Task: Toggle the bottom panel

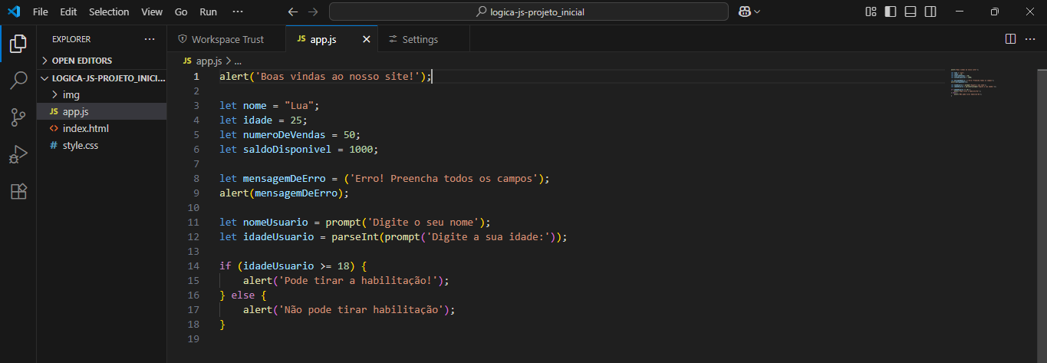Action: [x=910, y=12]
